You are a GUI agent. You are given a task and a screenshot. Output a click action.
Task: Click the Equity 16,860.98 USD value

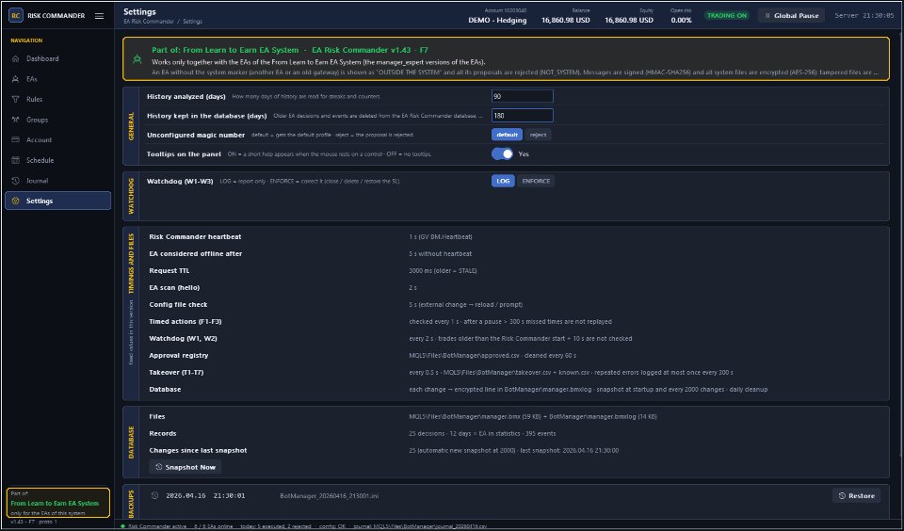(x=629, y=20)
